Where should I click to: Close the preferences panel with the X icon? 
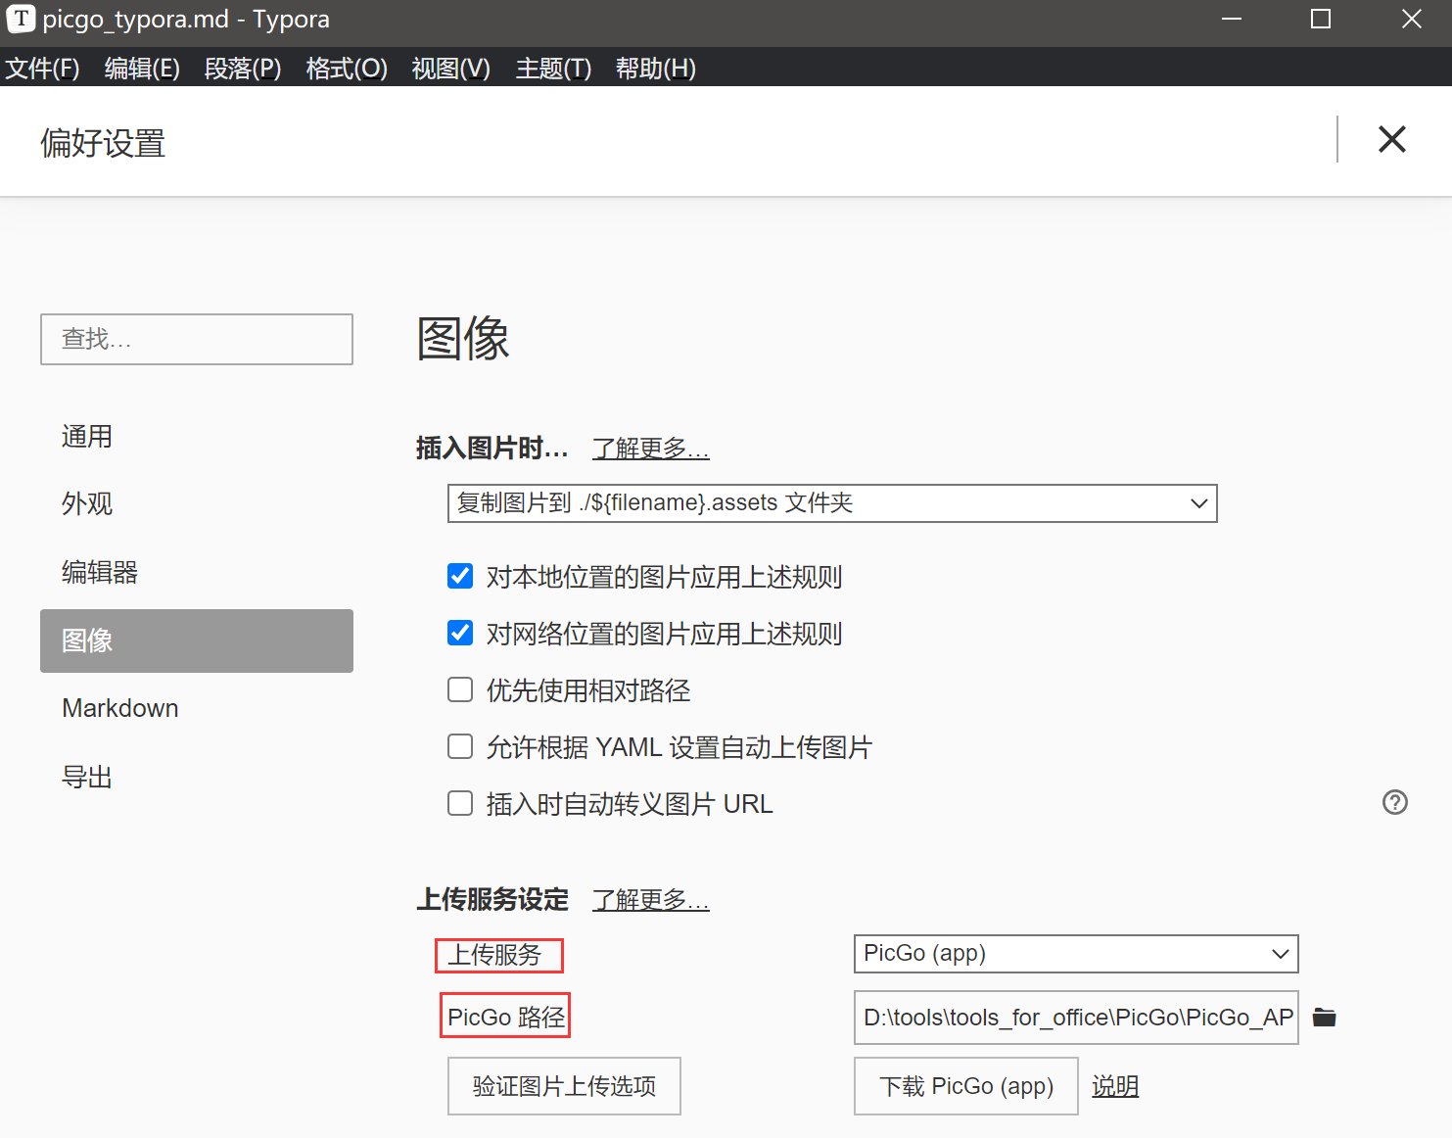pyautogui.click(x=1391, y=139)
